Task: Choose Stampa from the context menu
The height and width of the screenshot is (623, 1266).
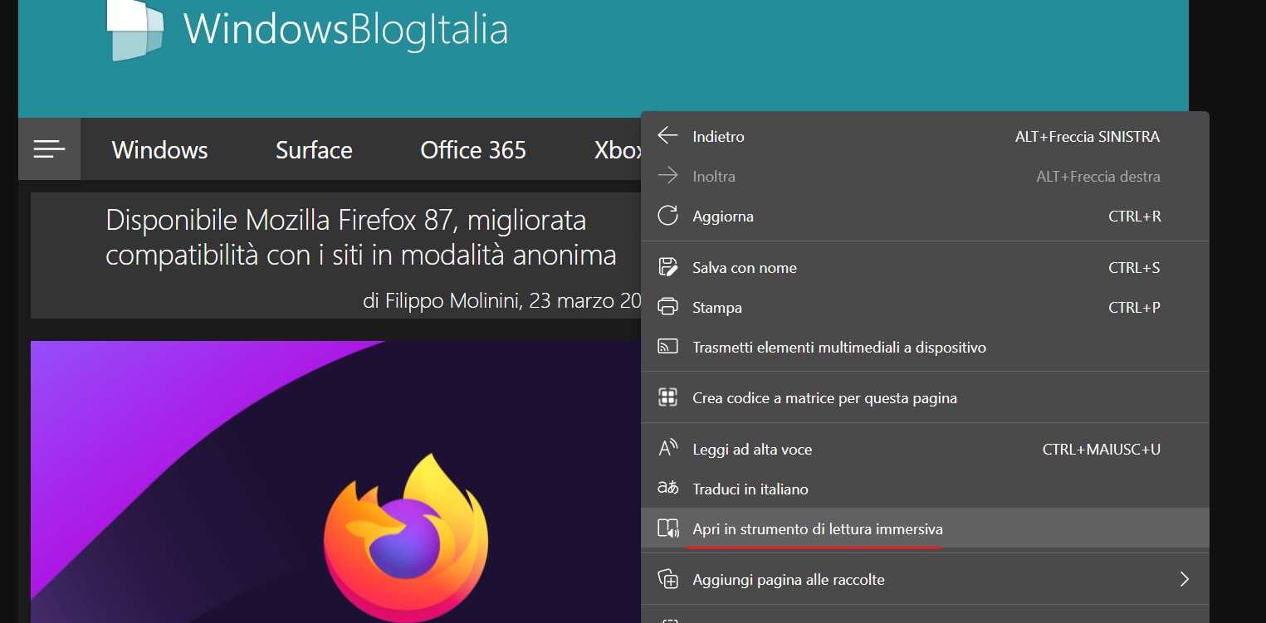Action: click(x=925, y=307)
